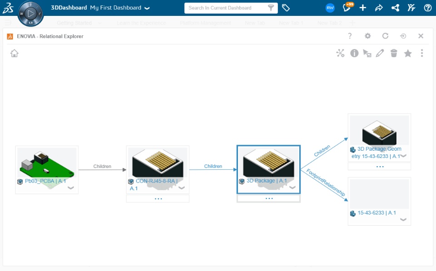The image size is (436, 271).
Task: Open the 3DEXPERIENCE compass
Action: point(30,13)
